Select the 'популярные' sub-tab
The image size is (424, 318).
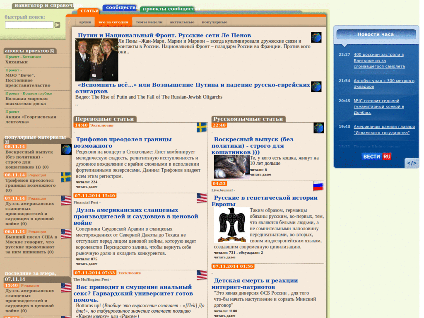214,22
